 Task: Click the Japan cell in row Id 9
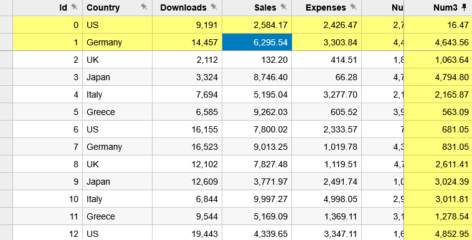pyautogui.click(x=118, y=182)
